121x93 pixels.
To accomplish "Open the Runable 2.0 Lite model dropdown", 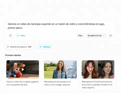I will 96,35.
